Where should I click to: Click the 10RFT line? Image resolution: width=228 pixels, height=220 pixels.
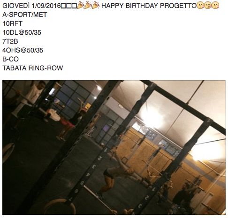[x=12, y=23]
